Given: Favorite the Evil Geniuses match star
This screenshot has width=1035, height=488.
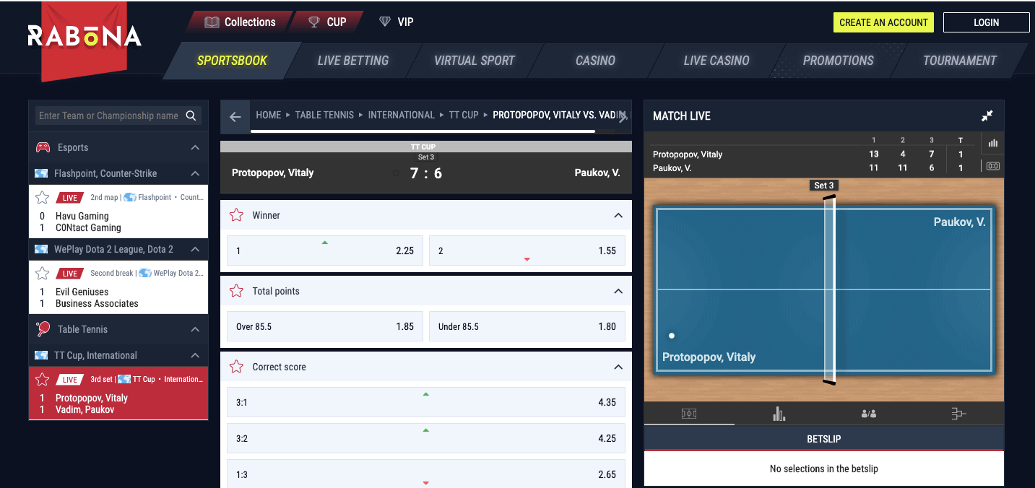Looking at the screenshot, I should click(43, 273).
